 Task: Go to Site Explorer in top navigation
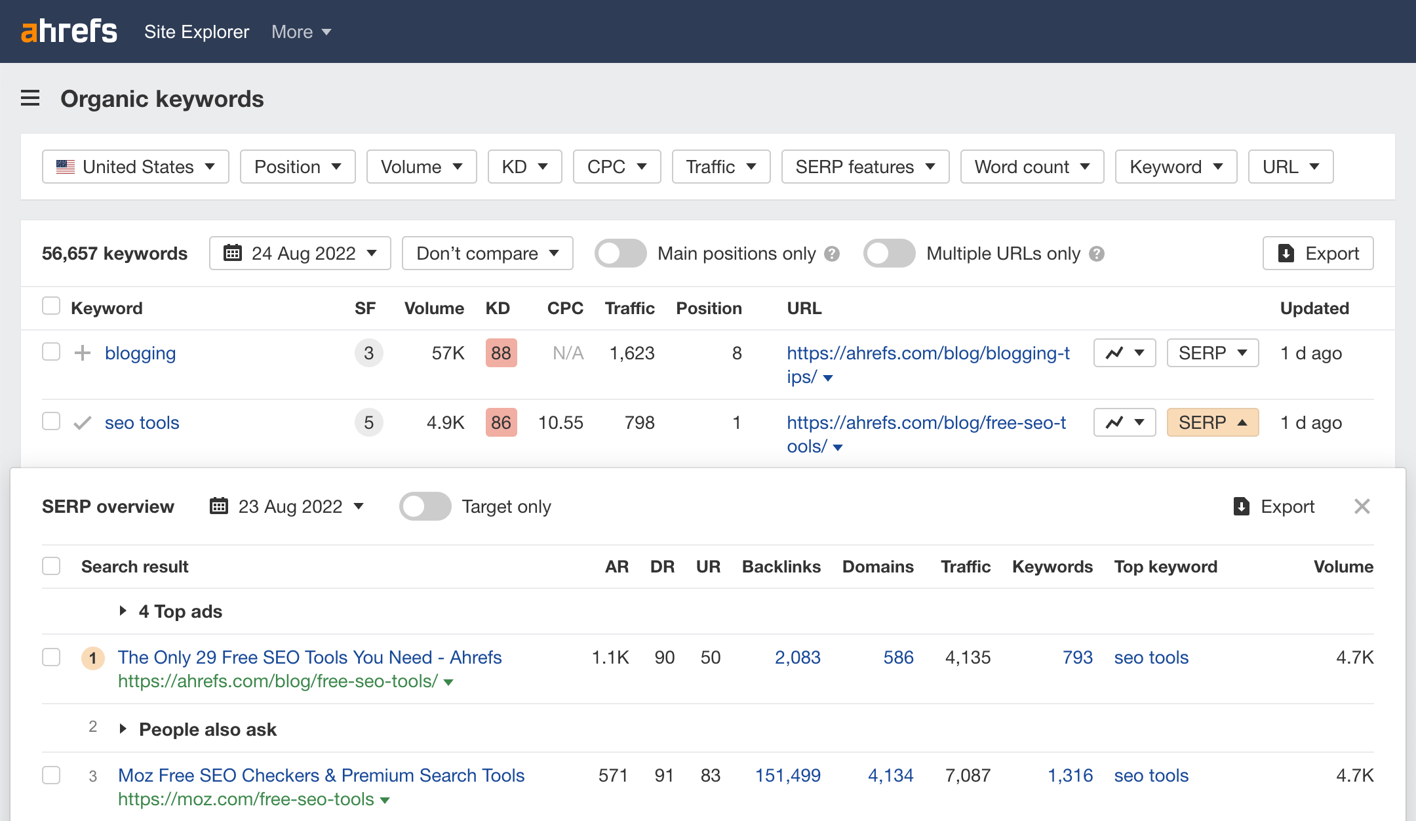click(197, 31)
